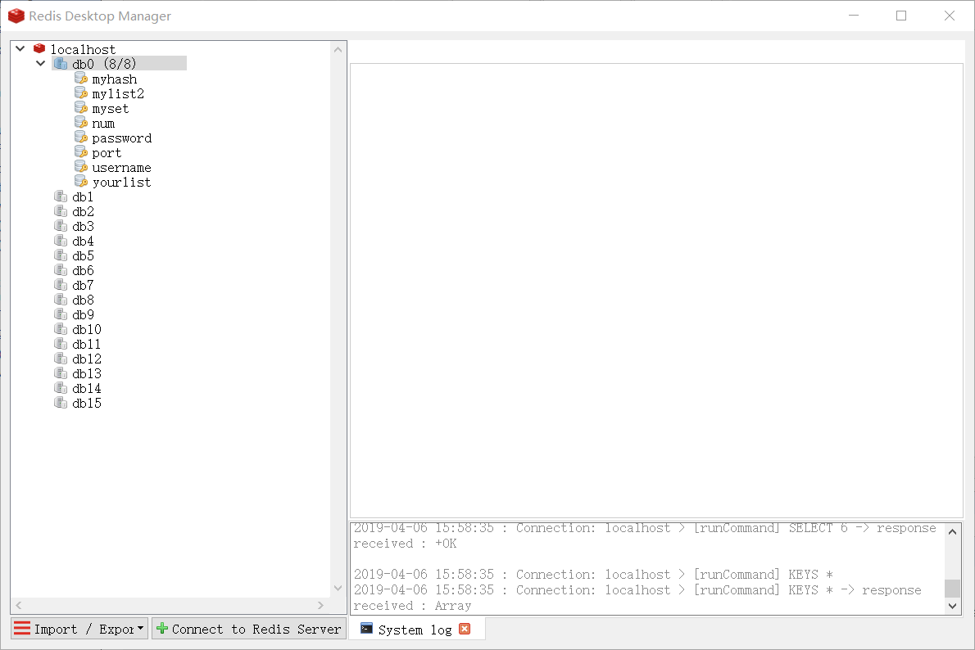
Task: Click the db5 database icon
Action: tap(61, 255)
